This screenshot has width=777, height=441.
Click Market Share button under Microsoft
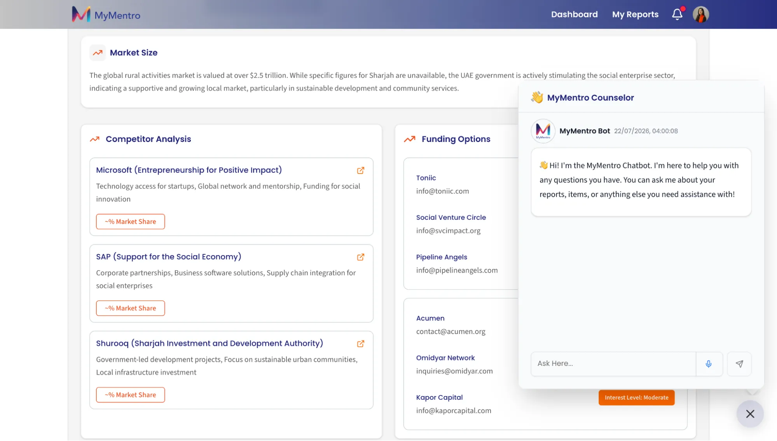pyautogui.click(x=130, y=222)
